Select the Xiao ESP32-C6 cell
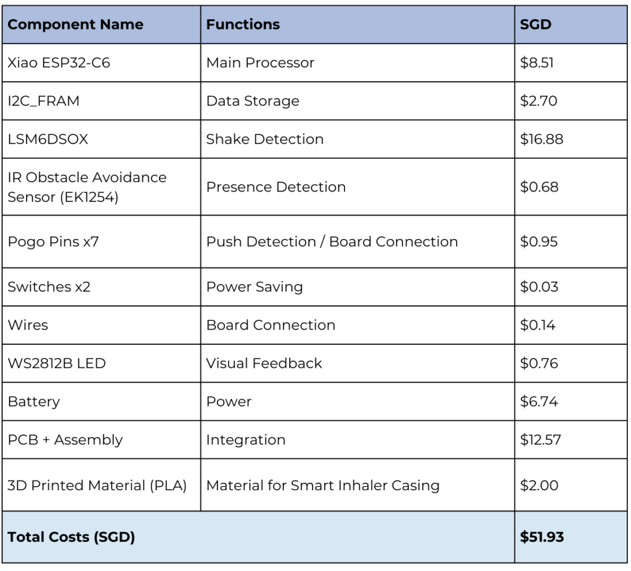 (59, 63)
